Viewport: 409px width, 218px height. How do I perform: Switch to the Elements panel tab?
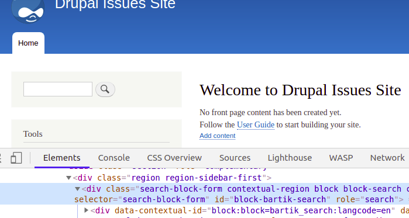62,158
